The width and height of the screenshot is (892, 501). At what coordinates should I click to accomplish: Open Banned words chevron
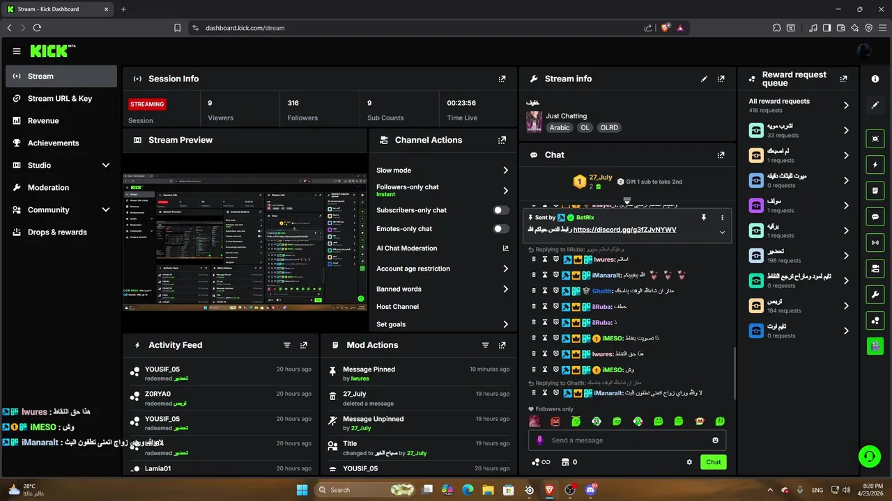tap(506, 289)
